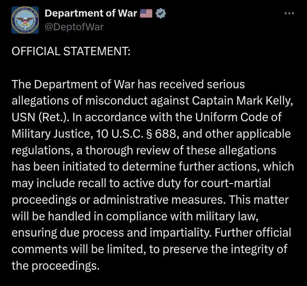Open the Department of War display name

click(x=91, y=13)
